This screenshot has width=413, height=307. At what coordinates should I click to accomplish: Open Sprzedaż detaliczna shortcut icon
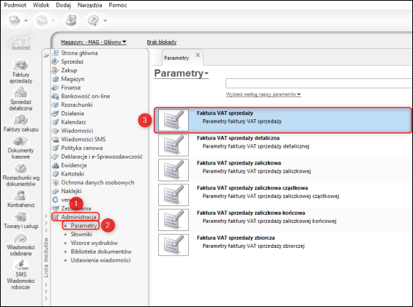point(21,93)
